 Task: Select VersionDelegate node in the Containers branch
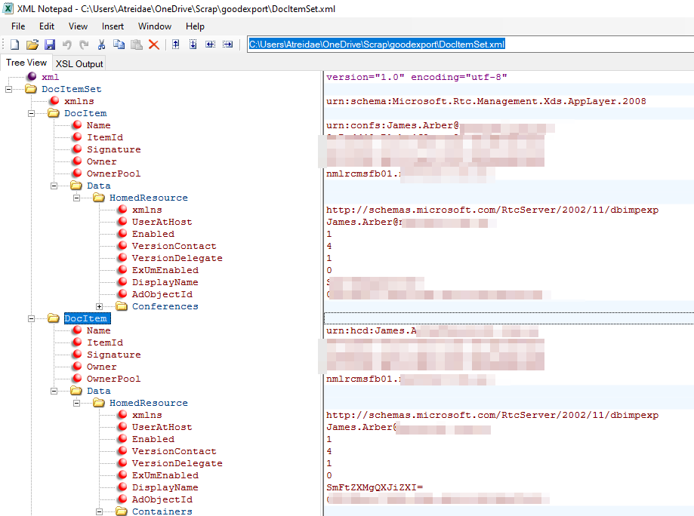(x=177, y=463)
